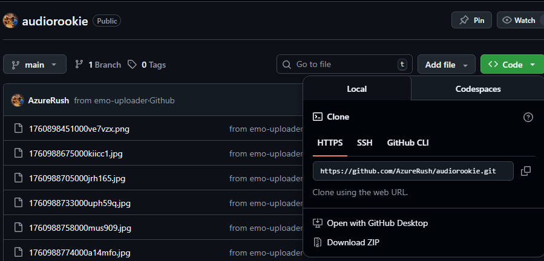
Task: Open the audiorookie repository title link
Action: click(55, 21)
